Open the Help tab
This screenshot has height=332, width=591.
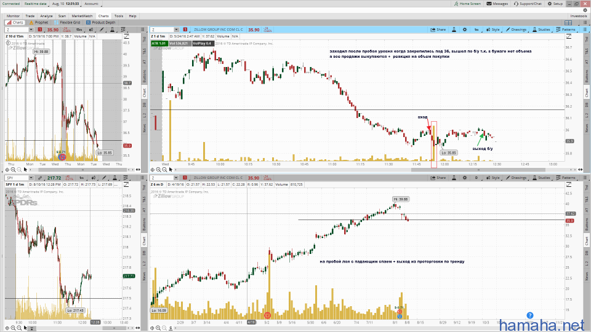pyautogui.click(x=133, y=16)
